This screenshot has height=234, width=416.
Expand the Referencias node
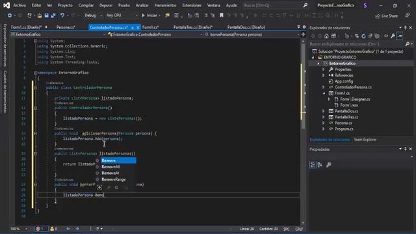tap(324, 75)
